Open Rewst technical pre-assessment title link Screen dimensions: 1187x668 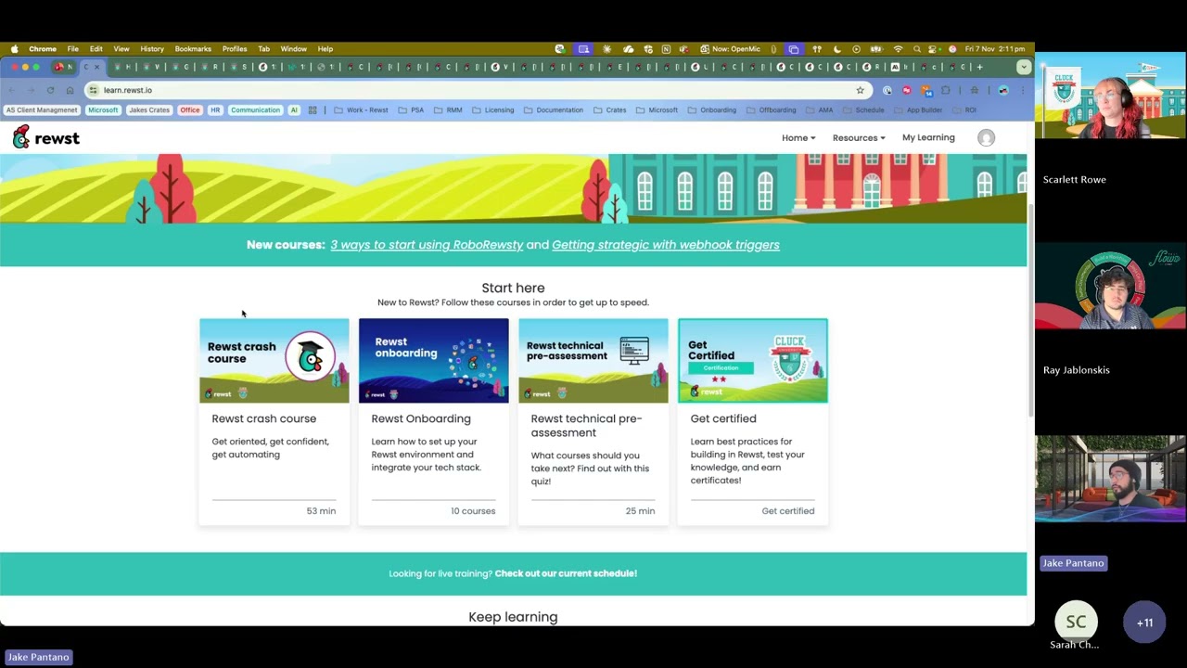tap(586, 426)
